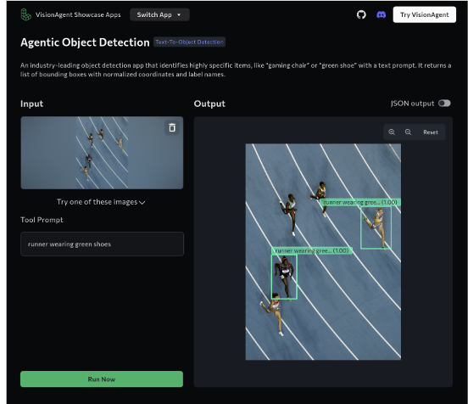Click the Tool Prompt input field

[x=102, y=244]
